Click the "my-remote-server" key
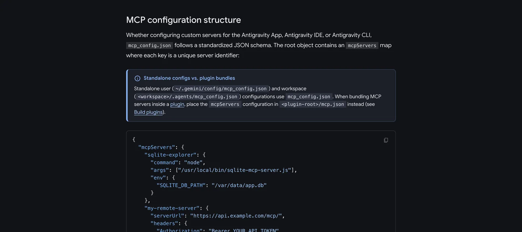Viewport: 522px width, 232px height. [x=172, y=208]
